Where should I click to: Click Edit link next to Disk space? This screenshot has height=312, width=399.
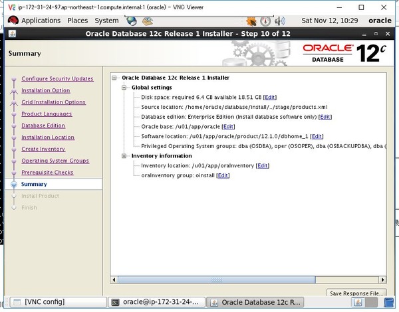(270, 98)
